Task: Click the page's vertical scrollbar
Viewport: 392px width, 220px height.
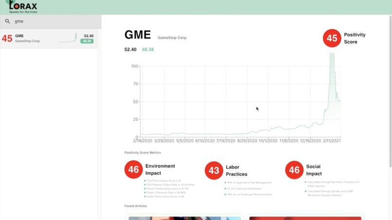Action: [x=390, y=91]
